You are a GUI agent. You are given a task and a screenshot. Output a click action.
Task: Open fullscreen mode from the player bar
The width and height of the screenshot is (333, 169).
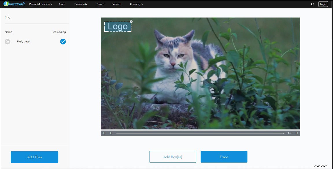[x=297, y=133]
